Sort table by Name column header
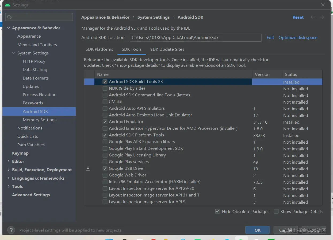 coord(173,74)
